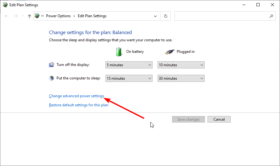Click the search magnifier icon
The image size is (280, 166).
click(271, 16)
